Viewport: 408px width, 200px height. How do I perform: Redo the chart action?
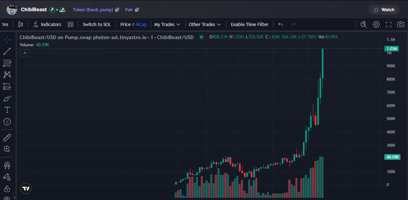tap(293, 25)
